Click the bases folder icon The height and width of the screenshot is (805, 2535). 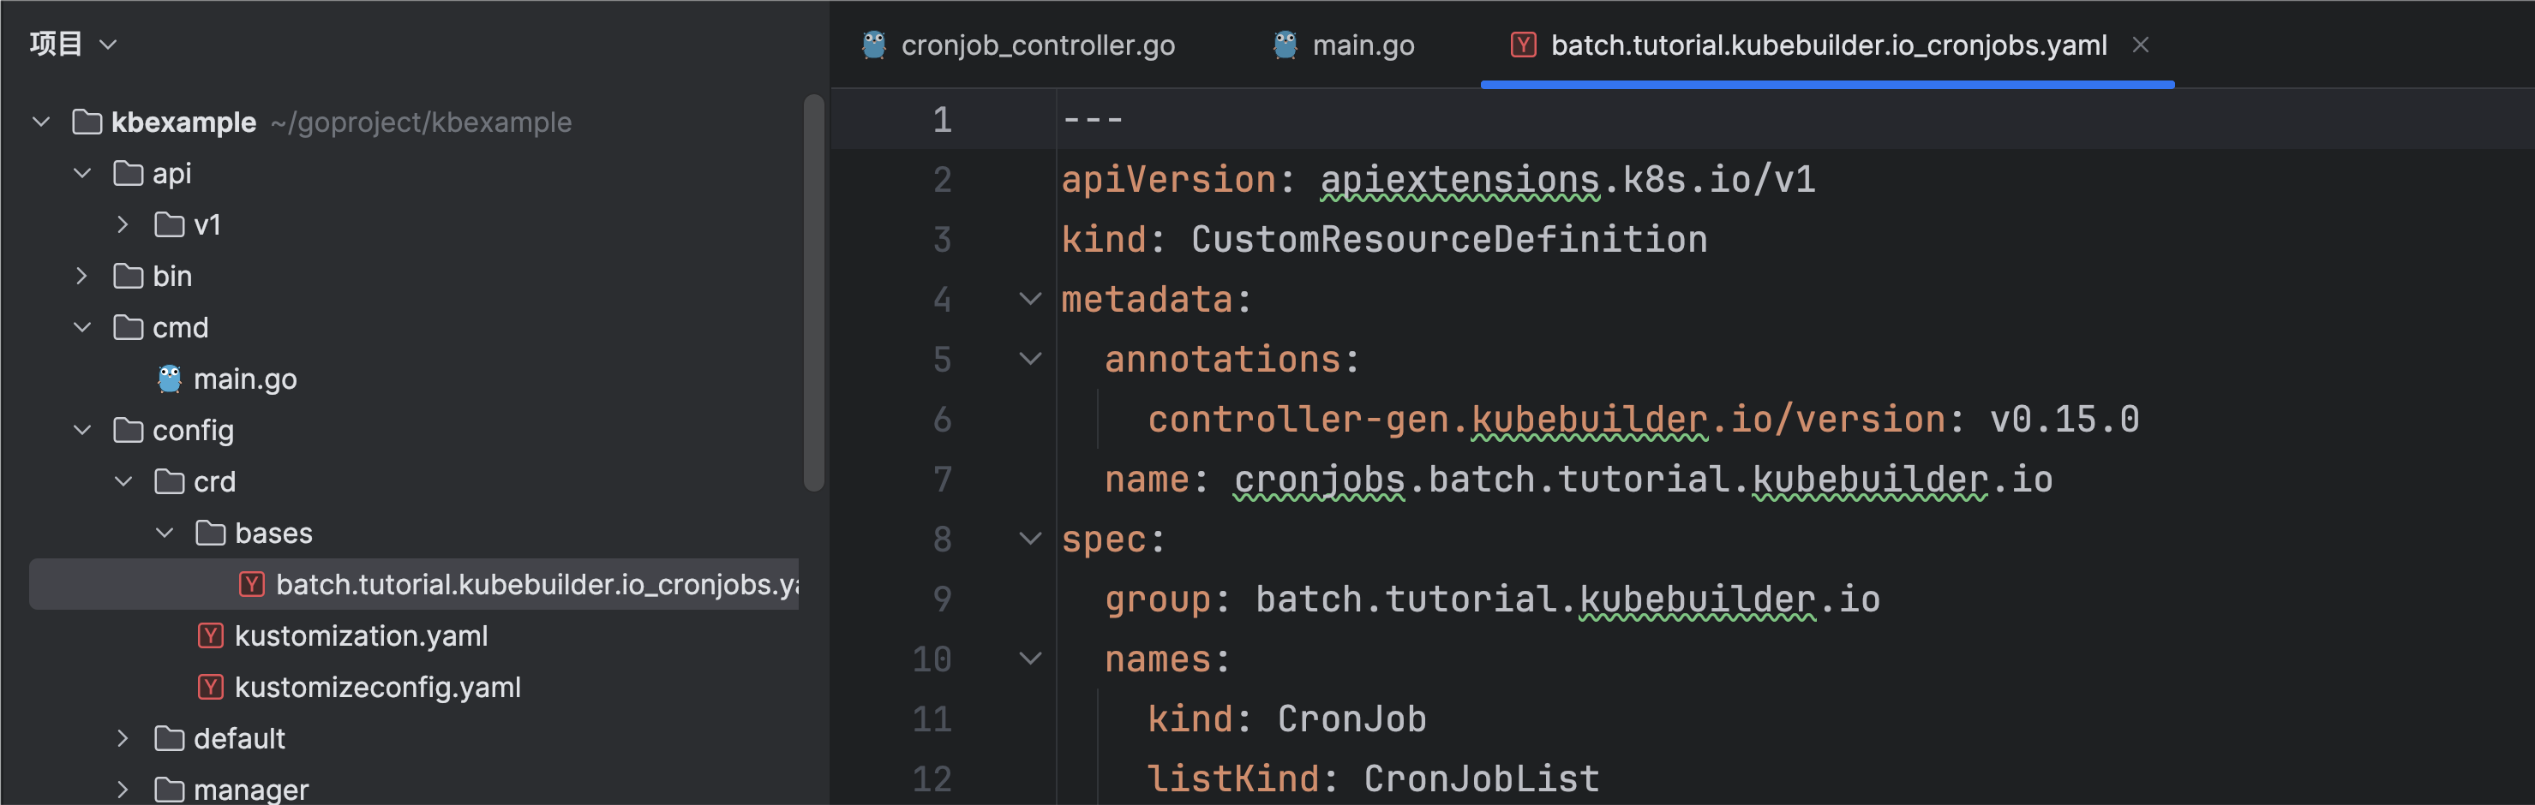[211, 533]
